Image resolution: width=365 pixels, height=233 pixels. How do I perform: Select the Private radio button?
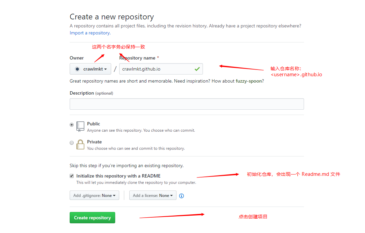point(72,143)
